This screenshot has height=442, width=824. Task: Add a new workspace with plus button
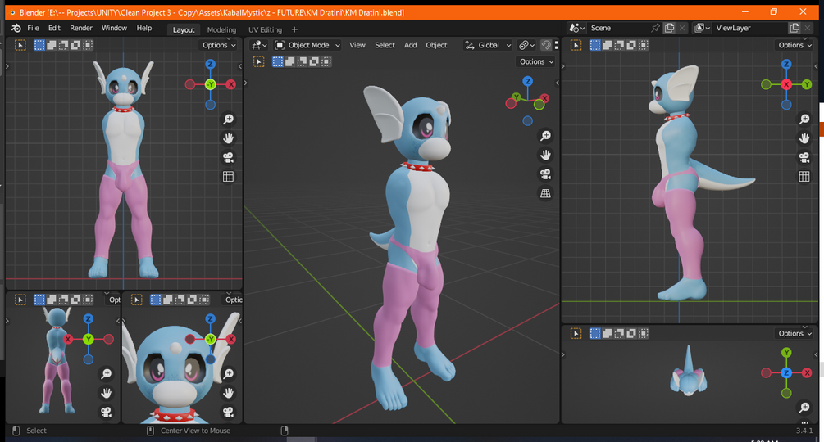295,30
